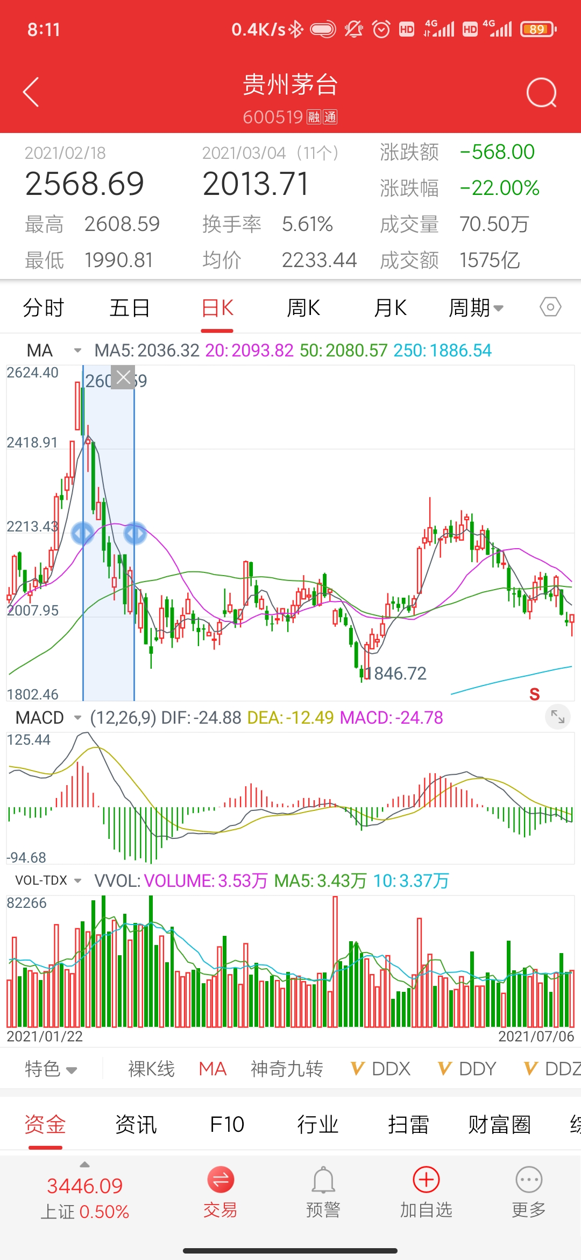
Task: Open the 行业 industry tab
Action: [318, 1124]
